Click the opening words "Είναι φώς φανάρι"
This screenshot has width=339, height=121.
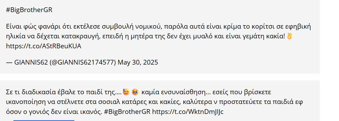point(28,27)
